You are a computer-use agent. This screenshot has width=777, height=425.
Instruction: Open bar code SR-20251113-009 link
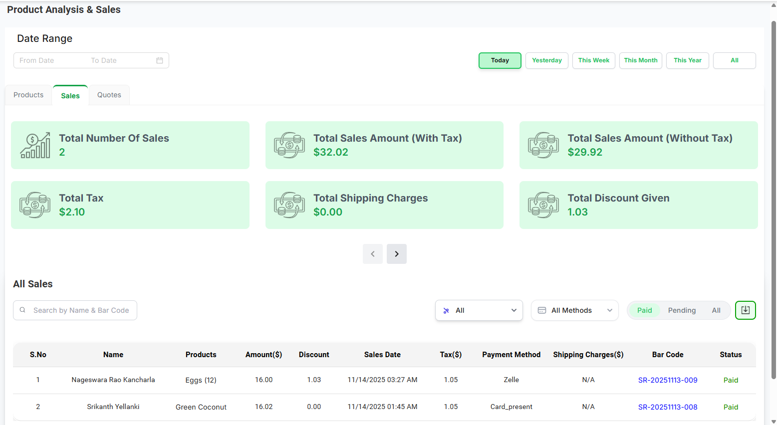[x=668, y=380]
